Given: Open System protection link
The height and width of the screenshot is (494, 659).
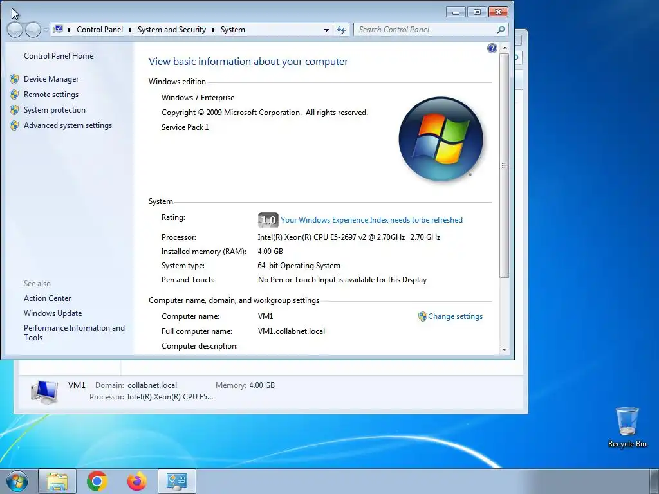Looking at the screenshot, I should click(55, 110).
